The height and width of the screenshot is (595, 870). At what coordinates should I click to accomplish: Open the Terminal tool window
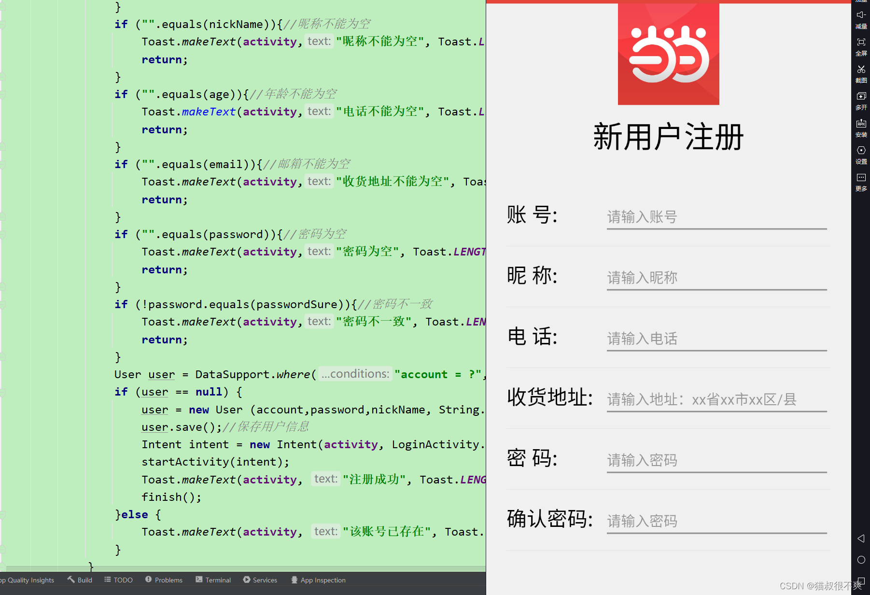(x=213, y=580)
